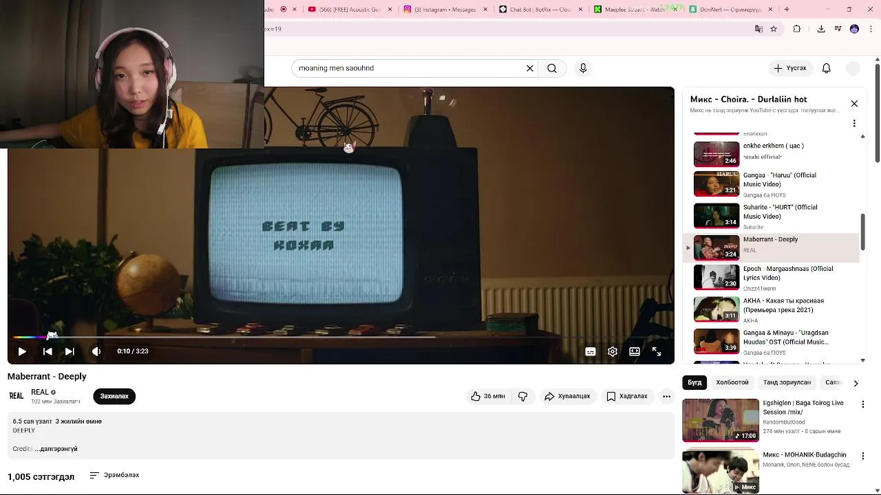
Task: Play the Maberrant - Deeply video
Action: pos(22,351)
